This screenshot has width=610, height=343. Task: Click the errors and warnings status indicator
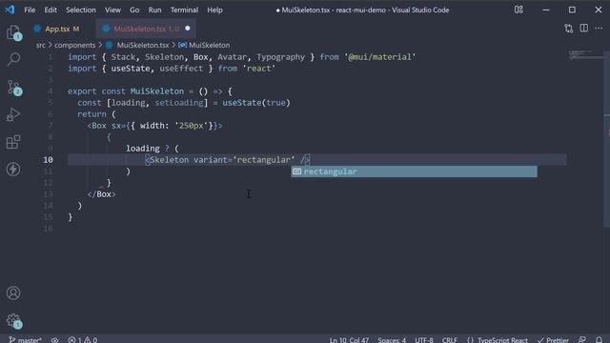pos(83,339)
